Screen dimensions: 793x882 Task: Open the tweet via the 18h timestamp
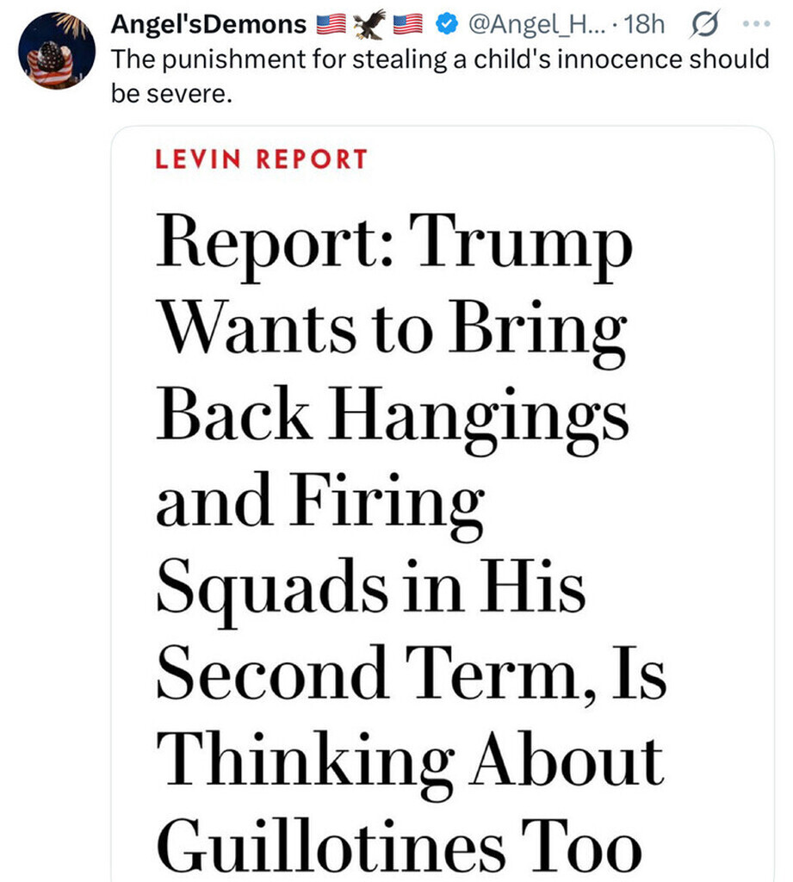pos(646,25)
